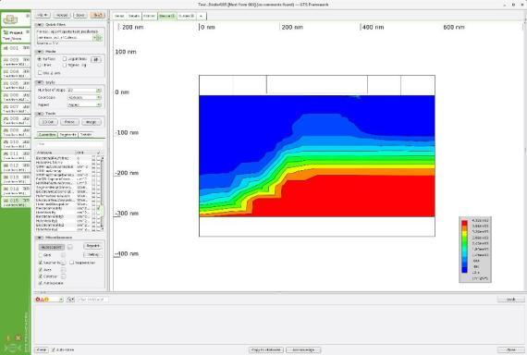
Task: Toggle the Axes checkbox in Miscellaneous
Action: (x=41, y=270)
